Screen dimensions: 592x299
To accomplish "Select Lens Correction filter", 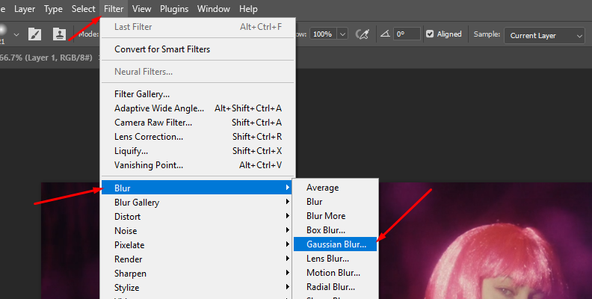I will [198, 137].
